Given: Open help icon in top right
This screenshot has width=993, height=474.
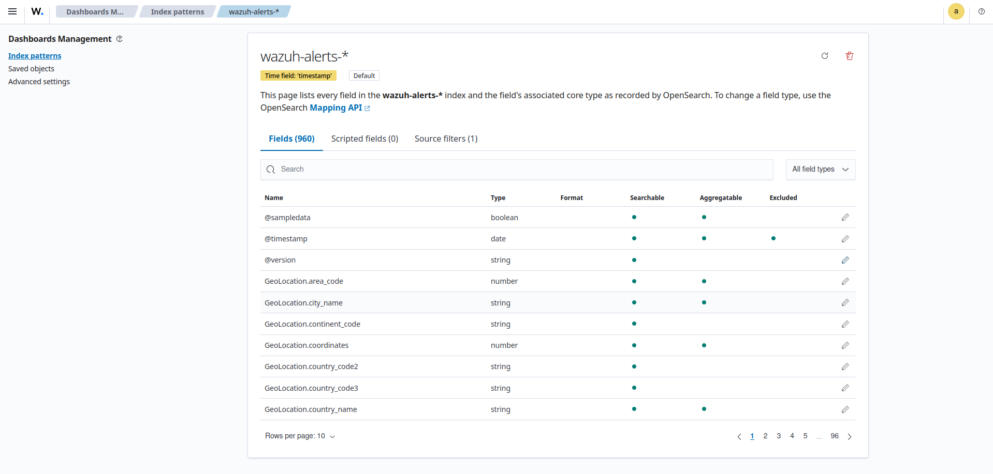Looking at the screenshot, I should point(981,11).
